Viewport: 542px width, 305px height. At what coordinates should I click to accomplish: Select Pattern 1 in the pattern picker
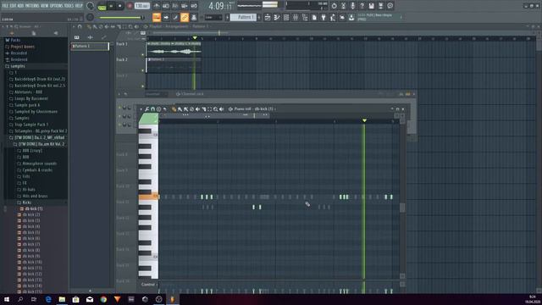coord(90,46)
